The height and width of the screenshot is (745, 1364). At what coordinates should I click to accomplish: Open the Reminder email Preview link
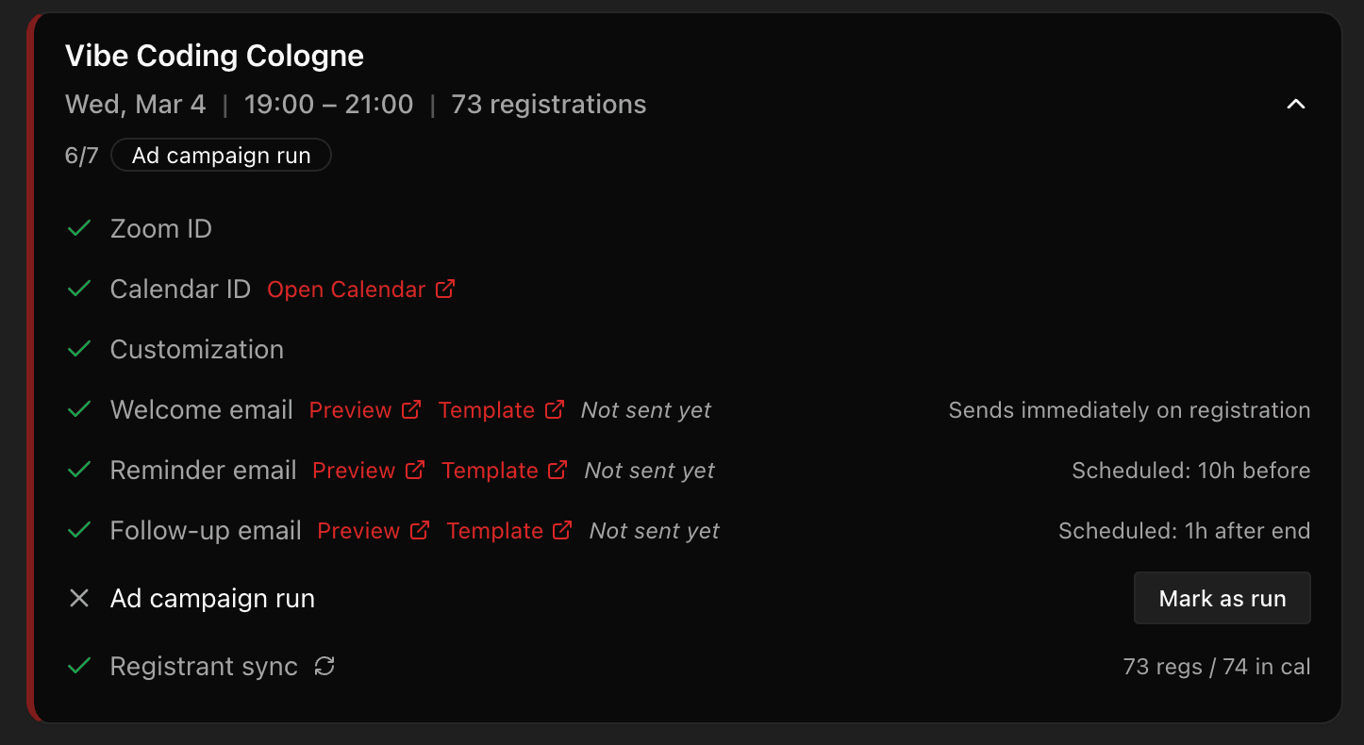[352, 469]
